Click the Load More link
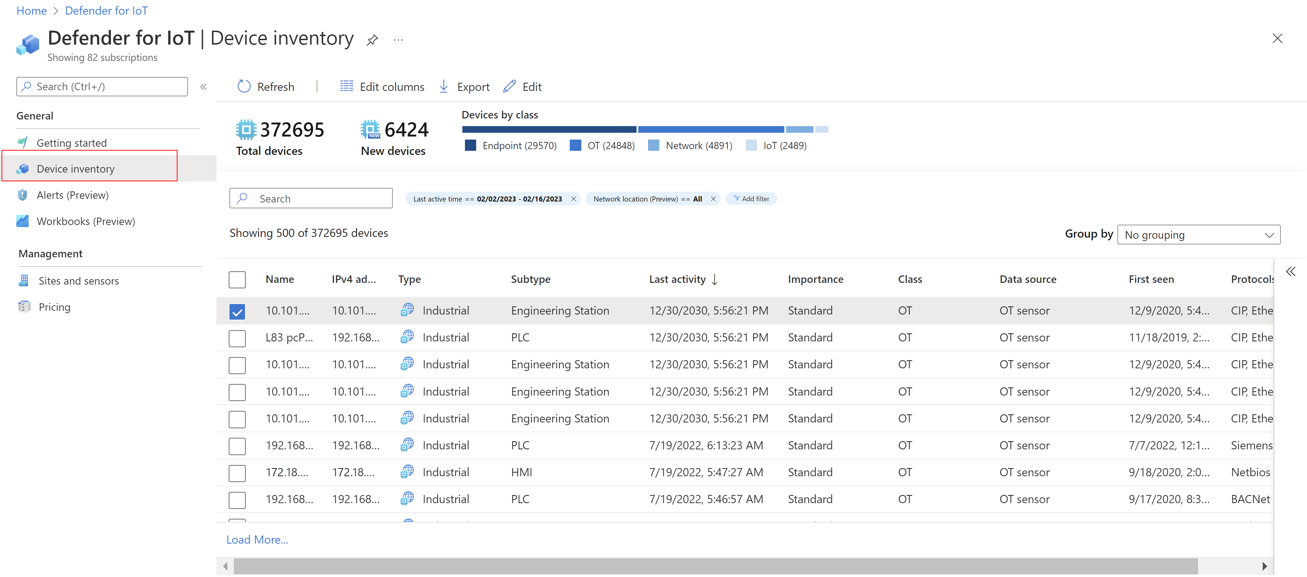This screenshot has height=577, width=1307. click(257, 540)
